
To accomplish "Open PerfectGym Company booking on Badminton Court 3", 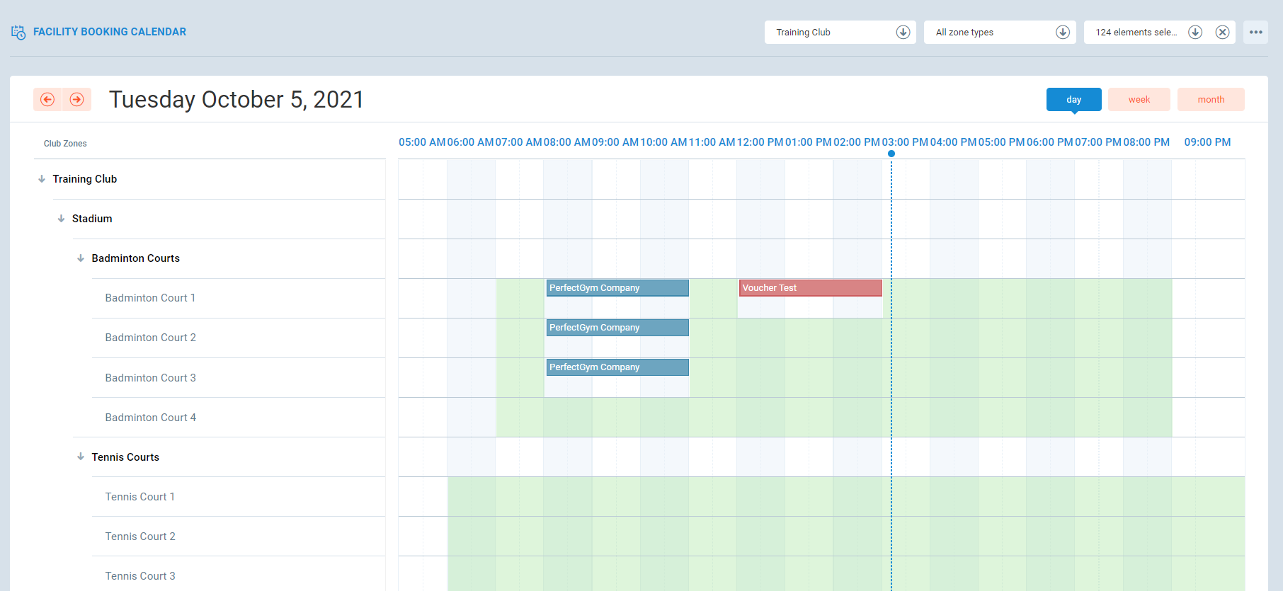I will [x=617, y=367].
